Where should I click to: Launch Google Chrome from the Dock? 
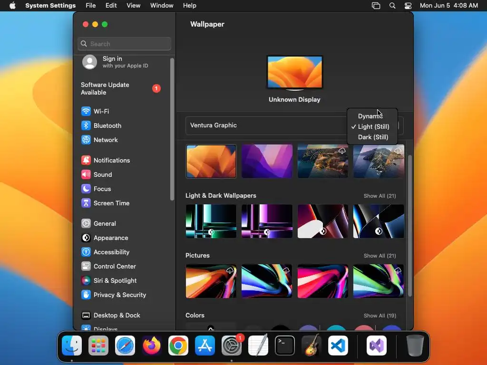point(178,346)
